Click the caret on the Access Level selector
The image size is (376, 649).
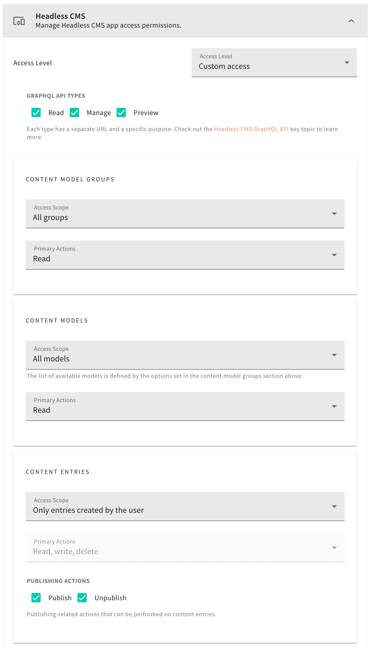347,62
